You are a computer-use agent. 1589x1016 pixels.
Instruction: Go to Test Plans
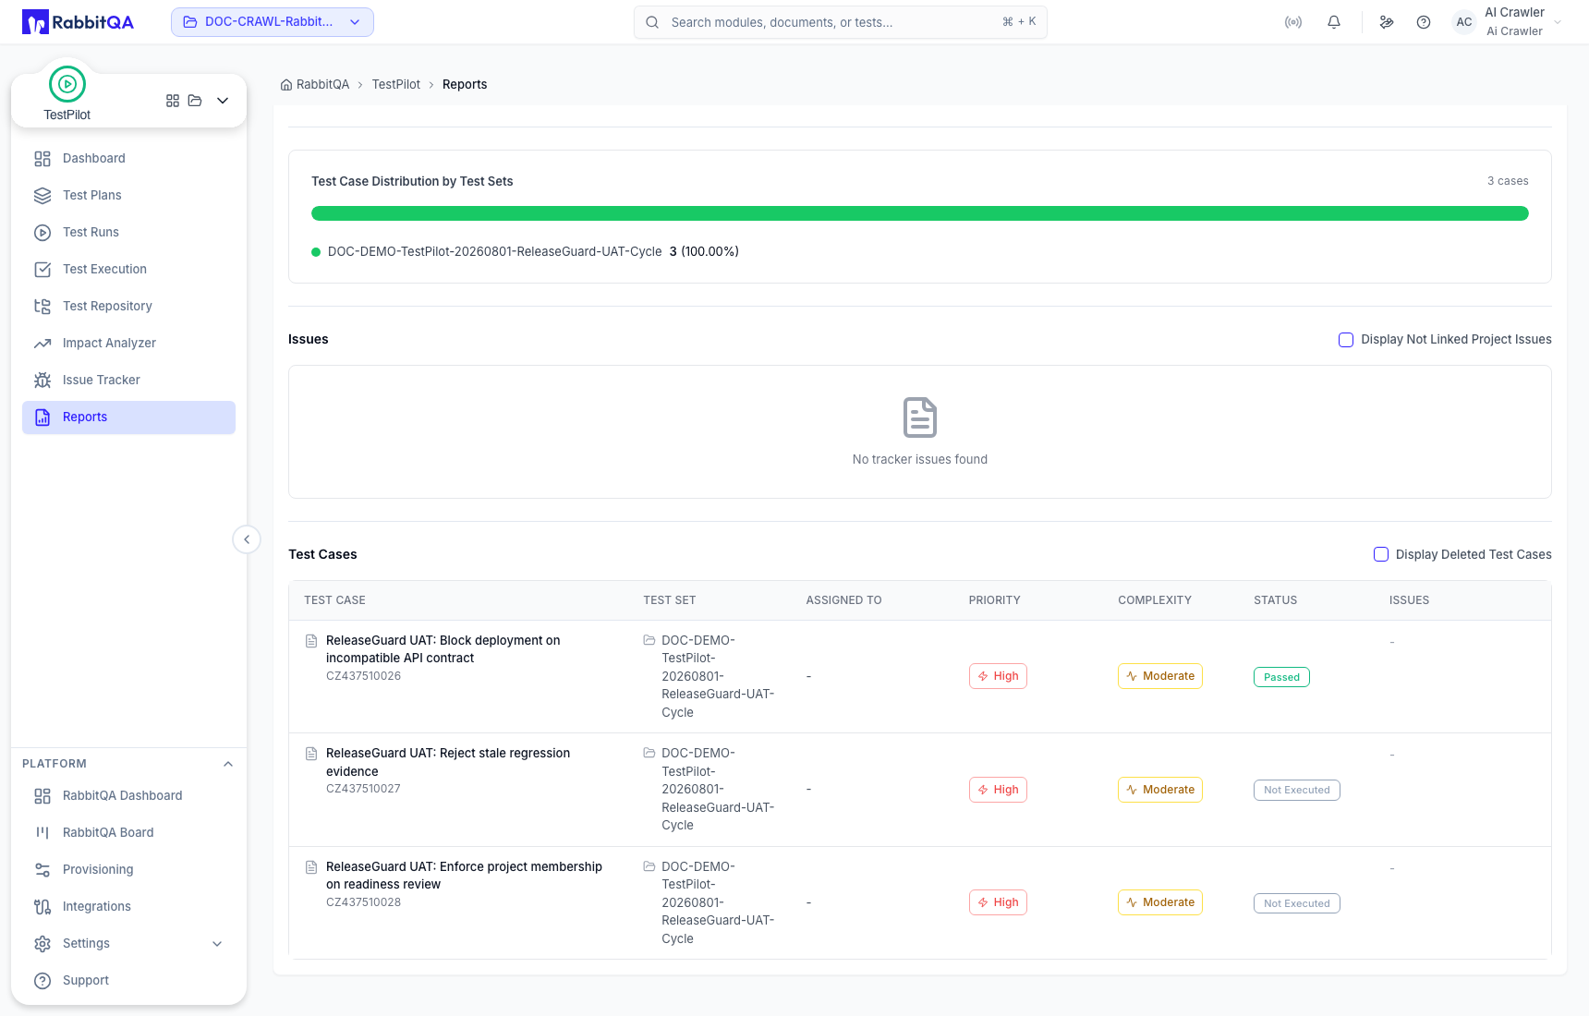click(128, 195)
